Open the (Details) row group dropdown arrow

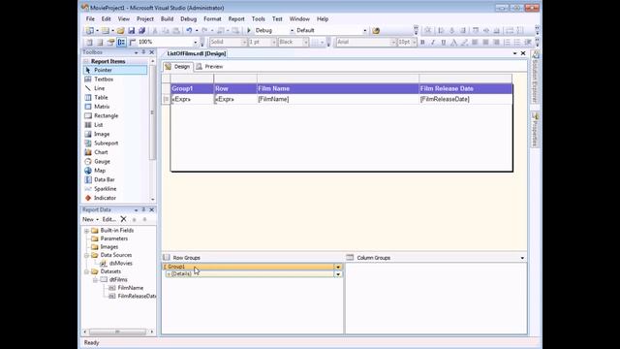click(338, 273)
